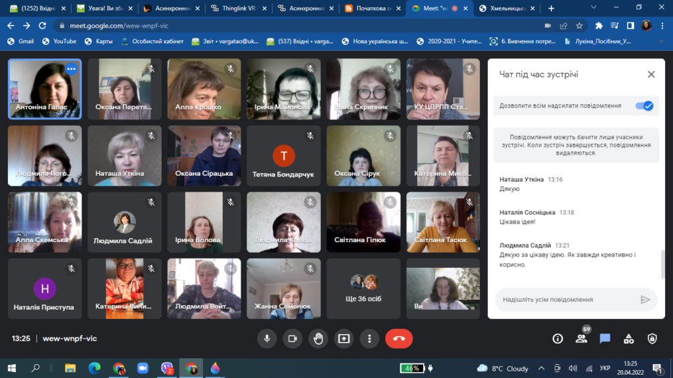673x378 pixels.
Task: Click the chat panel scrollbar
Action: [662, 265]
